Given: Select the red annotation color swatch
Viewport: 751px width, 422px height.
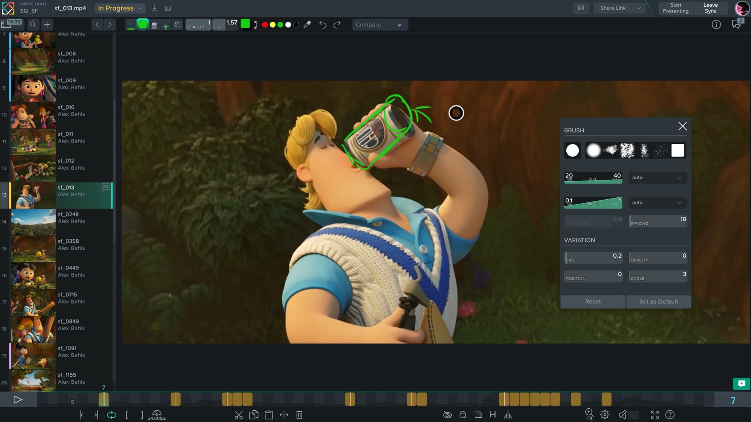Looking at the screenshot, I should tap(264, 24).
